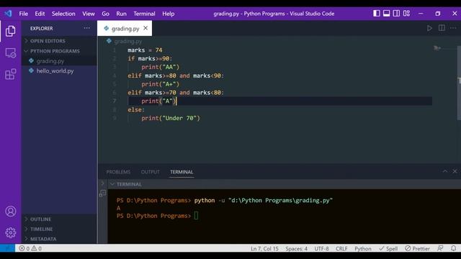Open the Remote Explorer activity icon
Image resolution: width=461 pixels, height=259 pixels.
pos(11,53)
